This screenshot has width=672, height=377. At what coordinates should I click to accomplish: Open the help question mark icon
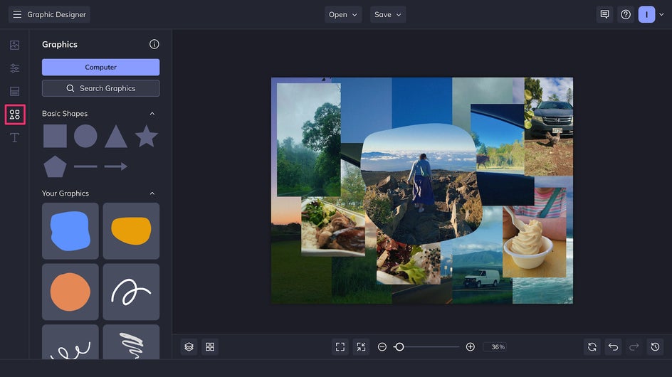click(x=626, y=14)
